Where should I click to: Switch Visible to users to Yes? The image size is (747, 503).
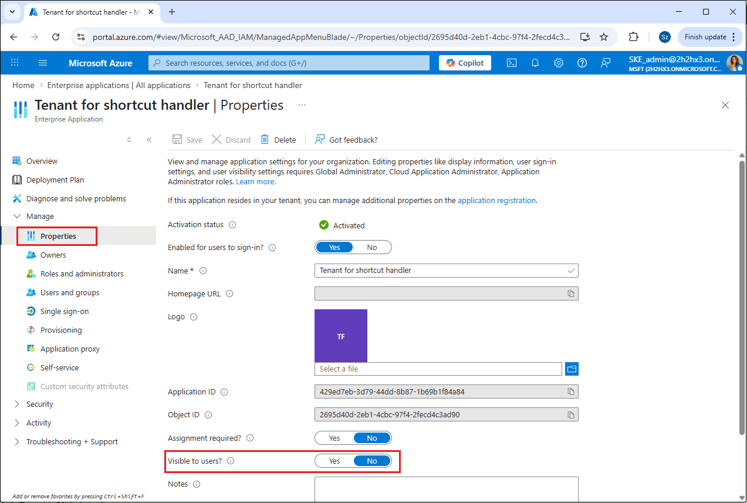pos(334,461)
